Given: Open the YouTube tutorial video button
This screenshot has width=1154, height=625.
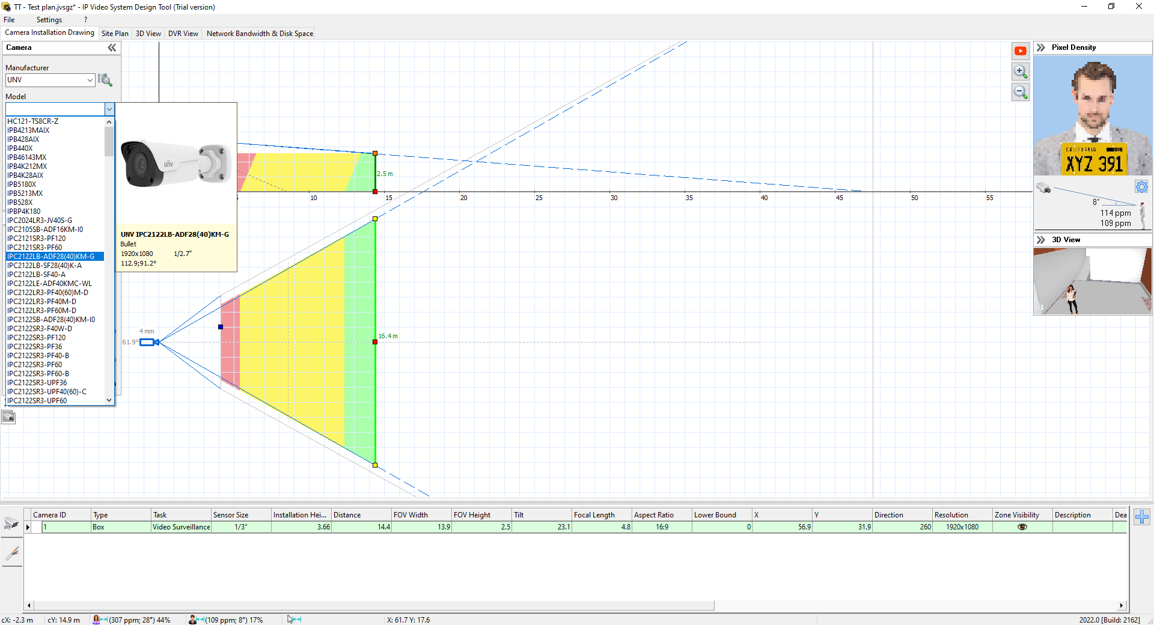Looking at the screenshot, I should point(1020,51).
